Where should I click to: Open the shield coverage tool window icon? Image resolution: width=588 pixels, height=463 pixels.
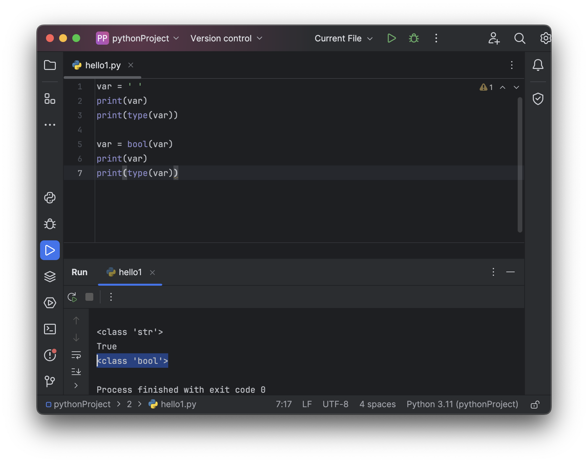(538, 99)
